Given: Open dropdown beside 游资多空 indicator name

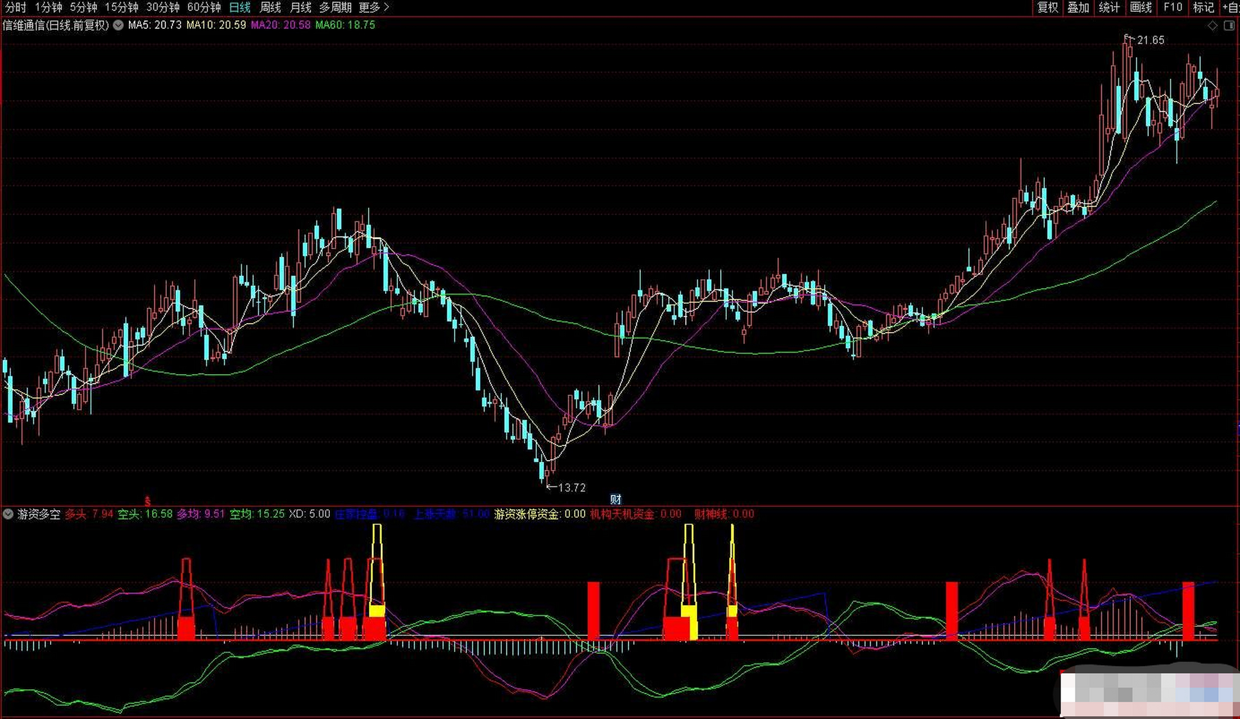Looking at the screenshot, I should 8,514.
